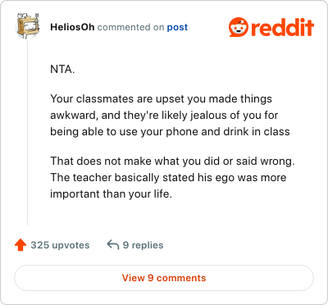The height and width of the screenshot is (305, 328).
Task: Open the "9 replies" link
Action: pyautogui.click(x=143, y=245)
